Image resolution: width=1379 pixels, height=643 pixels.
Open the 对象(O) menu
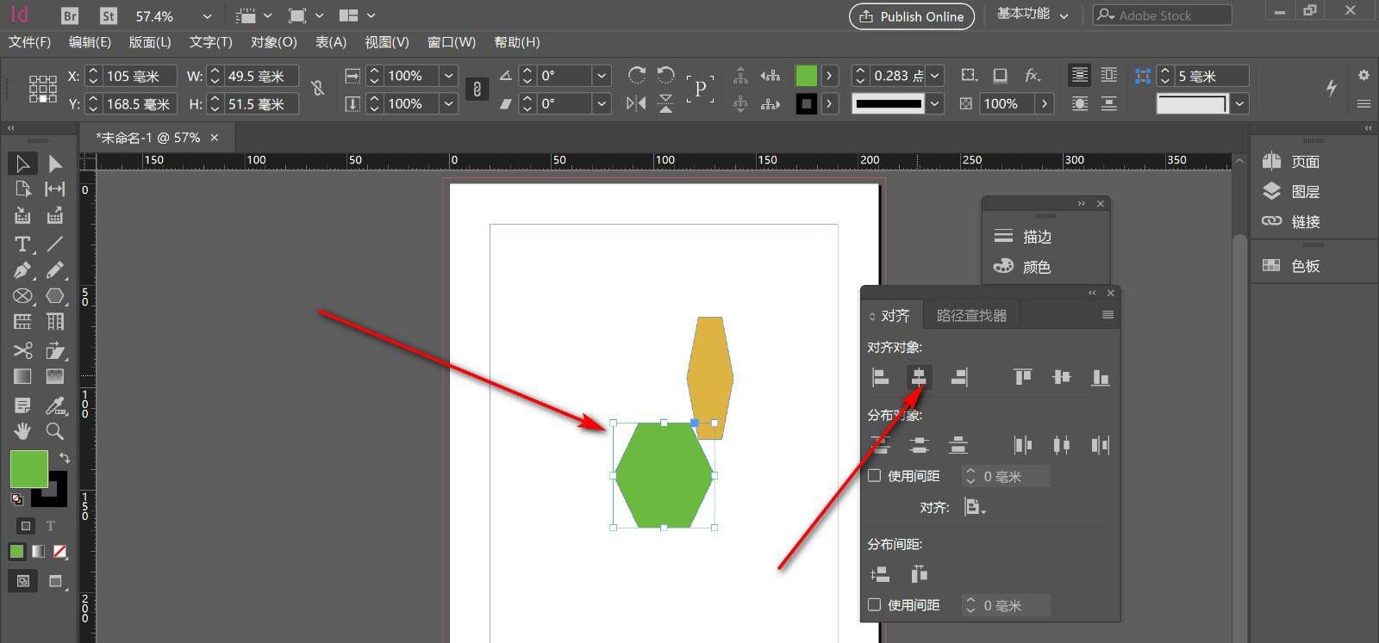point(273,42)
